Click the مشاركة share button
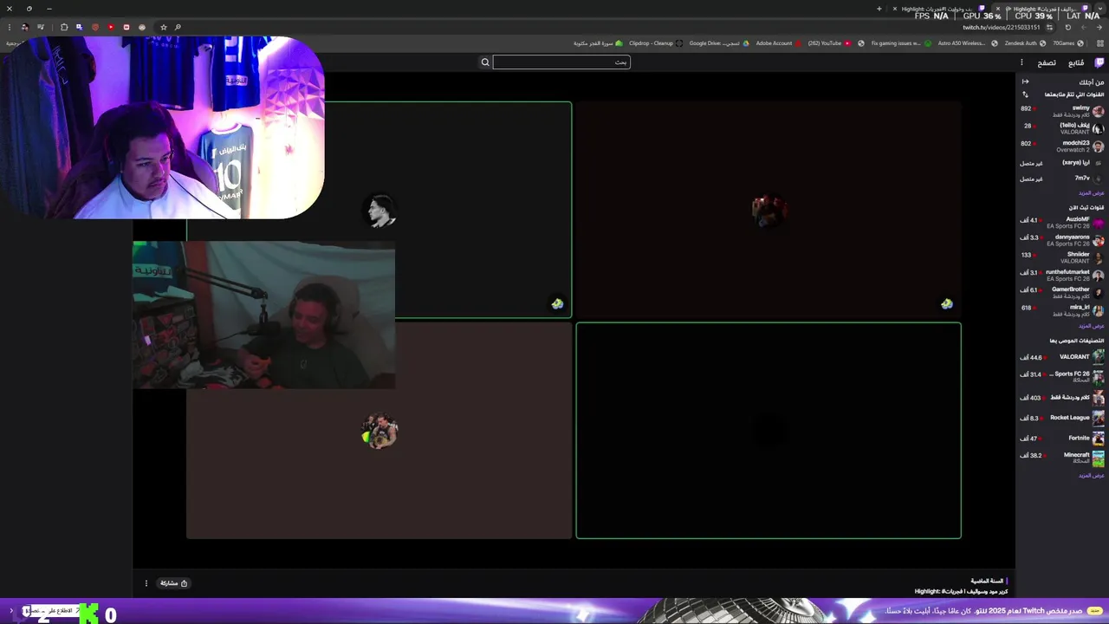The height and width of the screenshot is (624, 1109). [x=174, y=583]
